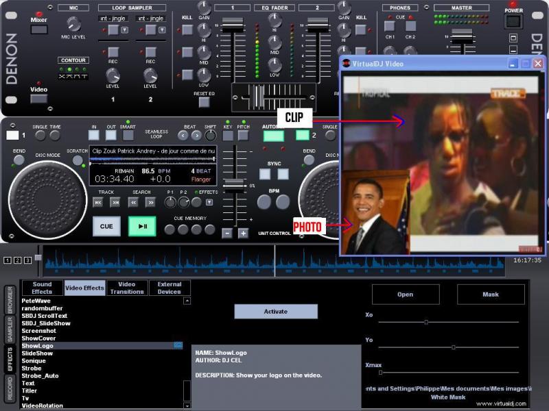Viewport: 549px width, 411px height.
Task: Set loop IN point on deck 1
Action: pyautogui.click(x=93, y=135)
